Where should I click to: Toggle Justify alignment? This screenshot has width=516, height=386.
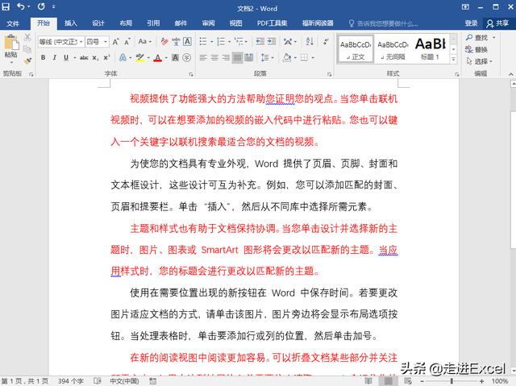click(237, 58)
